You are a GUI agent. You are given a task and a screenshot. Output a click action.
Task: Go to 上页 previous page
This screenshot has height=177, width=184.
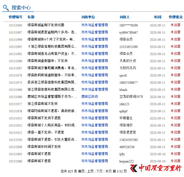90,171
